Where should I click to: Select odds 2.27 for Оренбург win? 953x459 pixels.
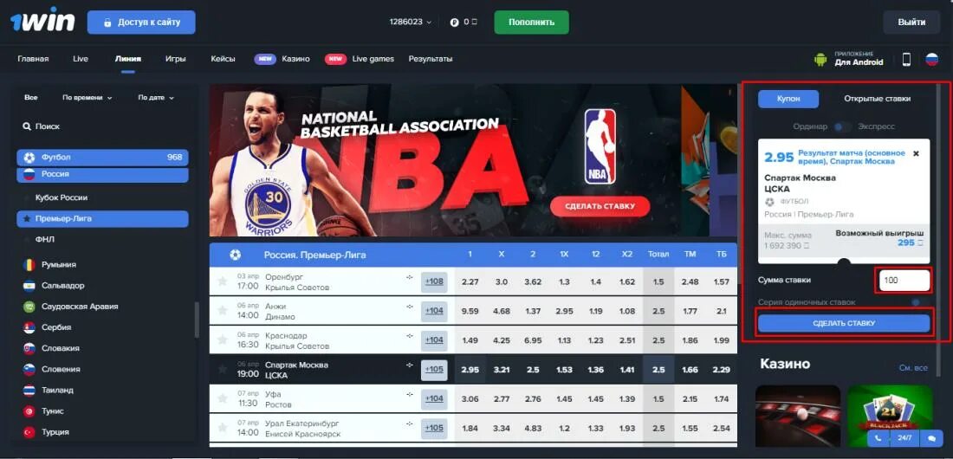coord(470,281)
